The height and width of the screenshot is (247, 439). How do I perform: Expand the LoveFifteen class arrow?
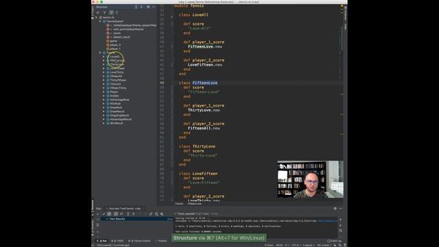coord(104,69)
